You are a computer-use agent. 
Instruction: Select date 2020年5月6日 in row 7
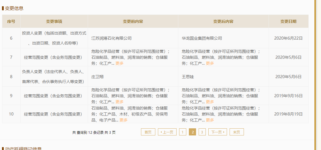pyautogui.click(x=288, y=57)
